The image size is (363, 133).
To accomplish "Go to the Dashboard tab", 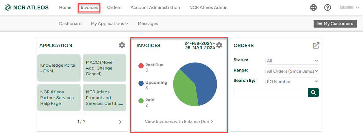I will [70, 24].
